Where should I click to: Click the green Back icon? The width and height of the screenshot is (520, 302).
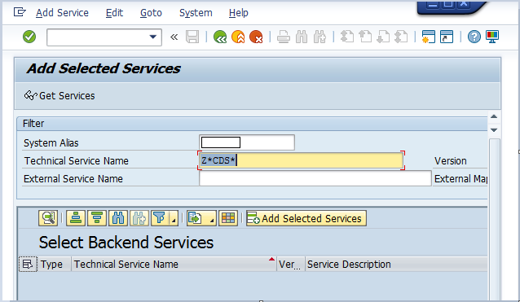pos(220,37)
